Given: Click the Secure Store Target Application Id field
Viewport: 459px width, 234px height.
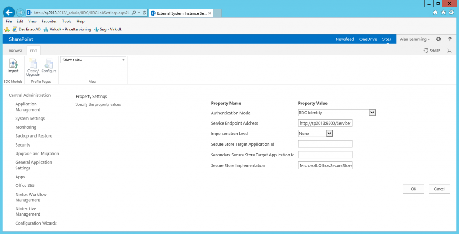Looking at the screenshot, I should tap(325, 144).
